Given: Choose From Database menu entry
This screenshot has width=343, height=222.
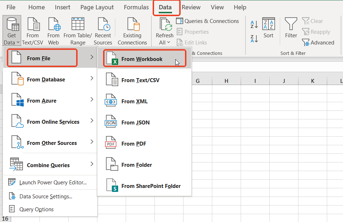Looking at the screenshot, I should (x=50, y=79).
